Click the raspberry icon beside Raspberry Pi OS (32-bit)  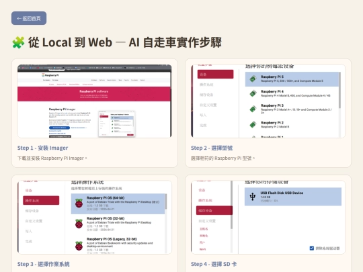(x=79, y=224)
